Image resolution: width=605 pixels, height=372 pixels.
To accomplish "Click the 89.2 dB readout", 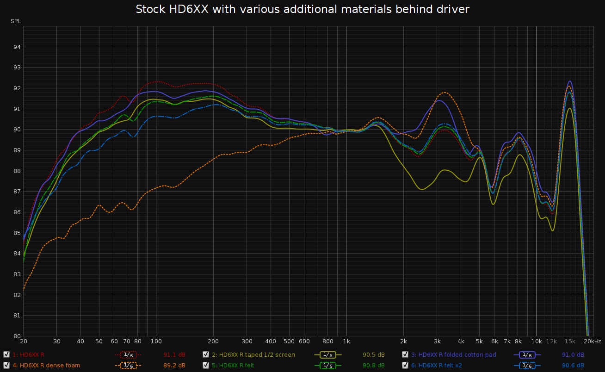I will [x=174, y=366].
